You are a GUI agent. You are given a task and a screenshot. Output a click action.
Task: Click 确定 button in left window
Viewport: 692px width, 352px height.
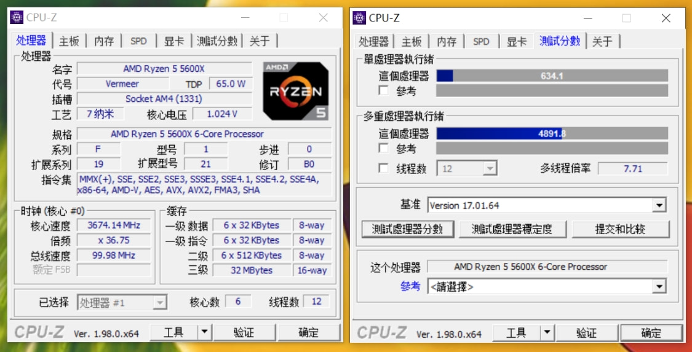(309, 332)
